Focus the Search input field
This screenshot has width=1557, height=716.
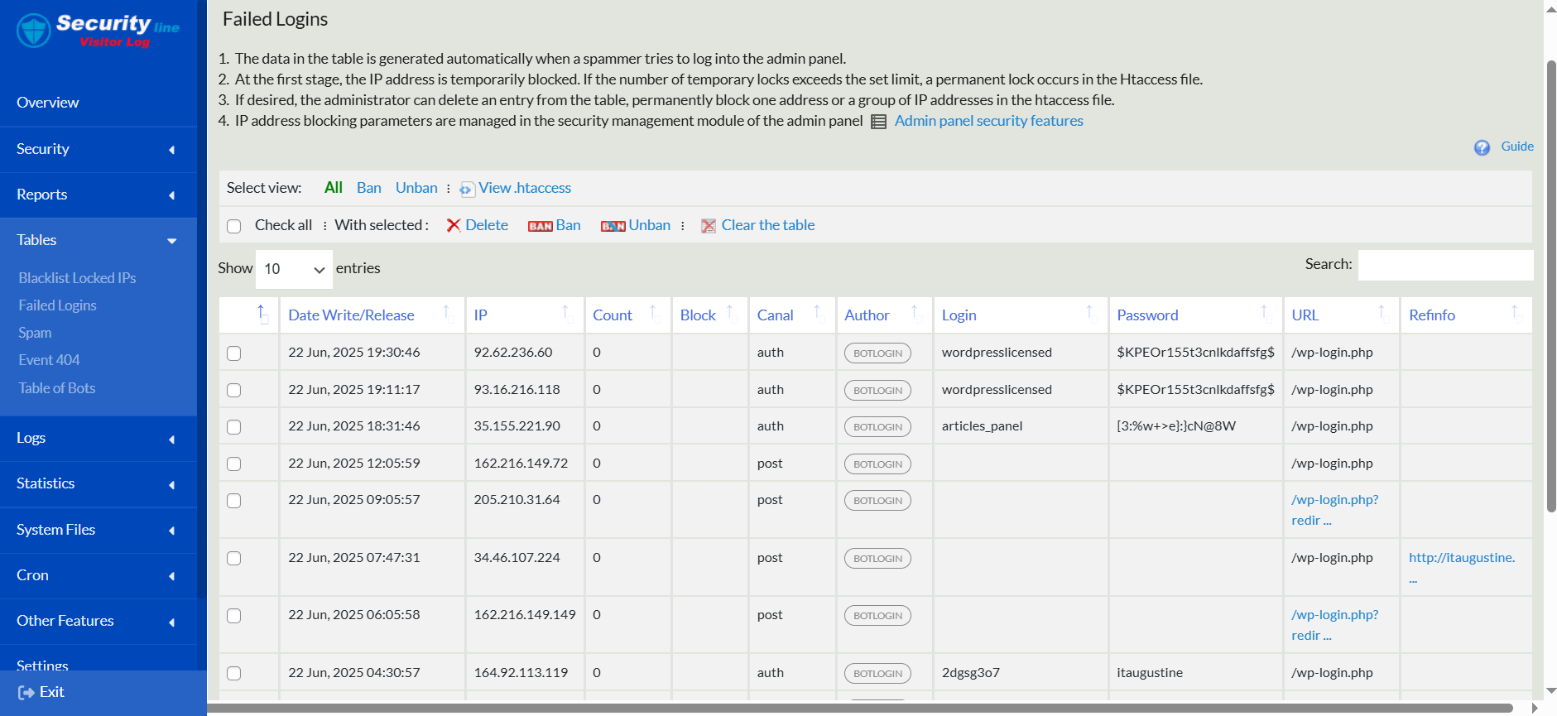pyautogui.click(x=1444, y=265)
